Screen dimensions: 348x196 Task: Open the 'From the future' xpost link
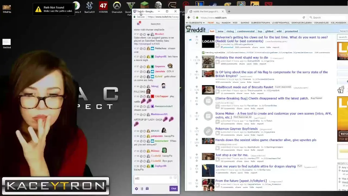pos(241,181)
